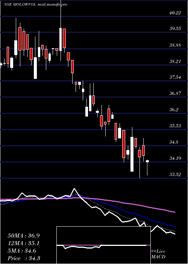Image resolution: width=188 pixels, height=264 pixels.
Task: Click the 37.54 price axis label
Action: click(175, 77)
